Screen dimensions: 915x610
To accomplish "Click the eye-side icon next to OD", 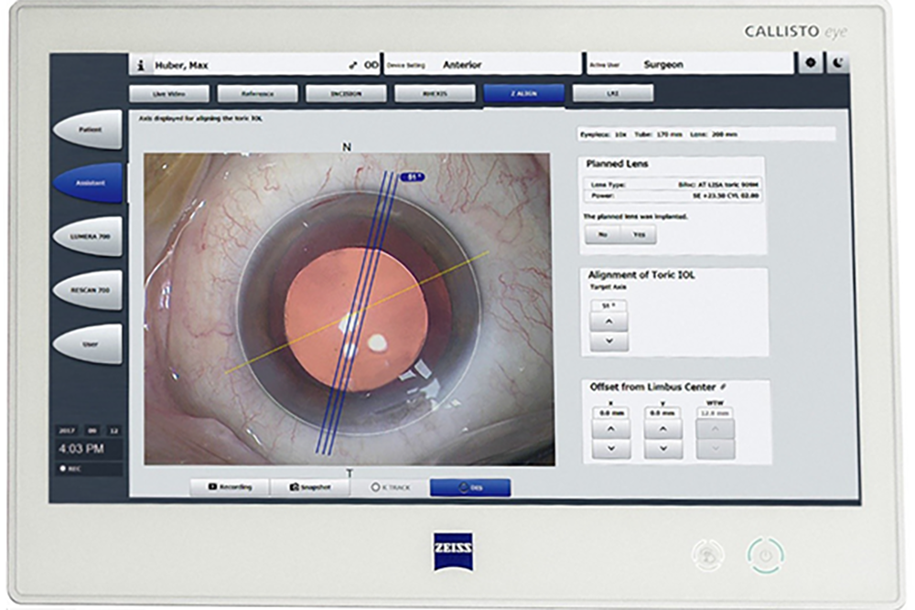I will coord(352,66).
